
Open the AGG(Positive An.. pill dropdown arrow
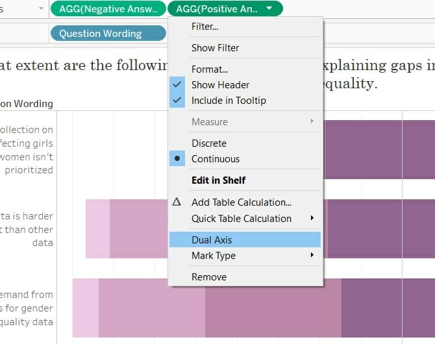click(269, 9)
